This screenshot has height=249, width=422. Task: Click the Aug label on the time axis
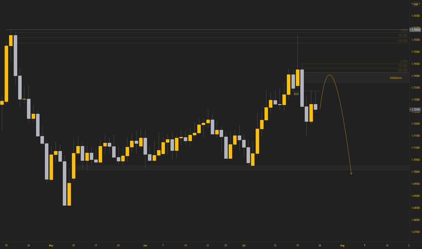342,245
